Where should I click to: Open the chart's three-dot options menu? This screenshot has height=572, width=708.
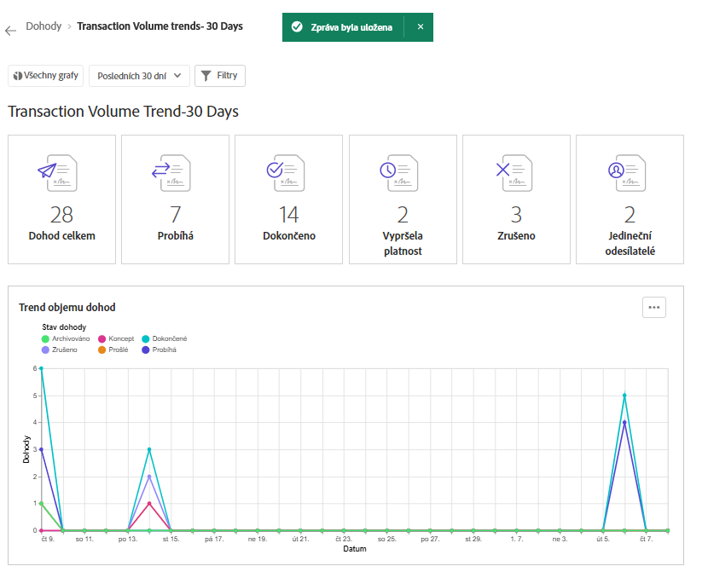(x=653, y=307)
